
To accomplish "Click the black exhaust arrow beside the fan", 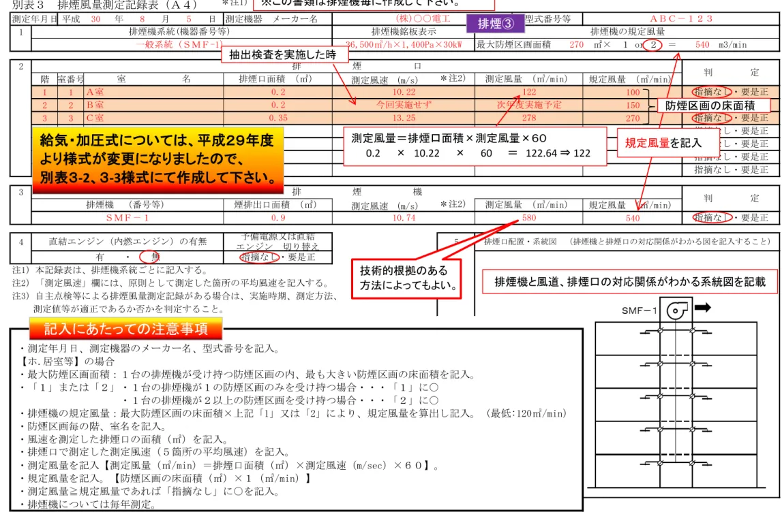I will click(703, 308).
